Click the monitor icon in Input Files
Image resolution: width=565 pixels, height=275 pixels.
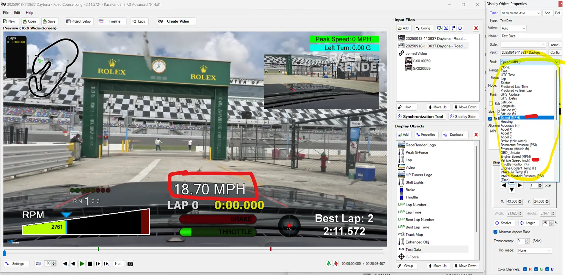pos(460,28)
